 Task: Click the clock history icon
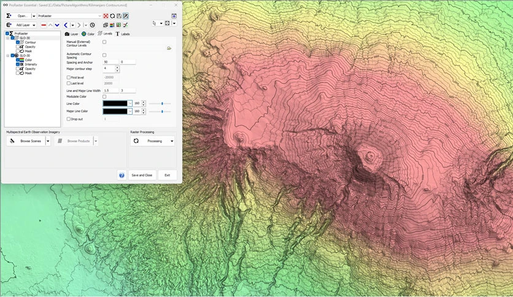[x=92, y=25]
